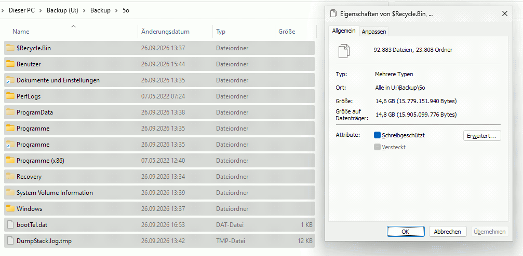Switch to the Anpassen tab

[x=374, y=32]
